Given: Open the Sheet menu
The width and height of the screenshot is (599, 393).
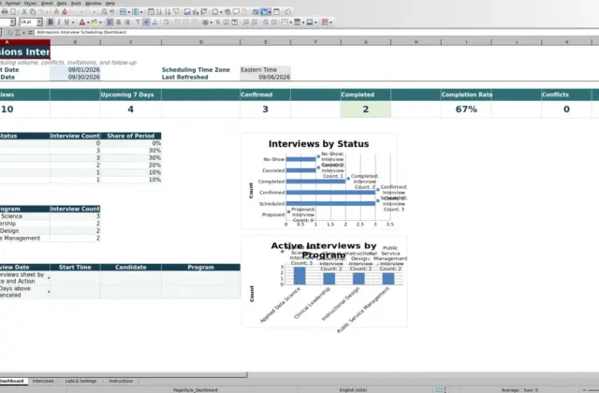Looking at the screenshot, I should [x=47, y=3].
